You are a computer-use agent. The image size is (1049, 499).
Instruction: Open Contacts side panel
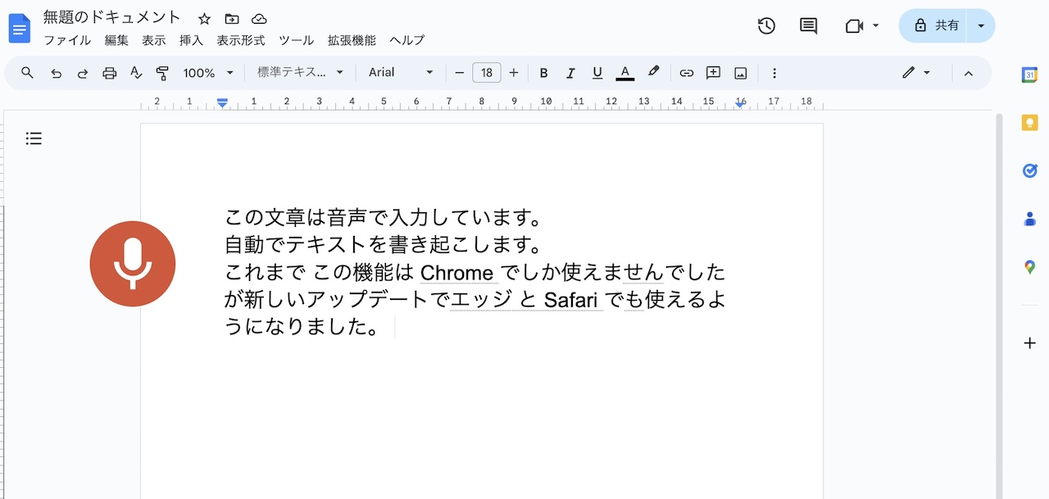click(x=1030, y=219)
